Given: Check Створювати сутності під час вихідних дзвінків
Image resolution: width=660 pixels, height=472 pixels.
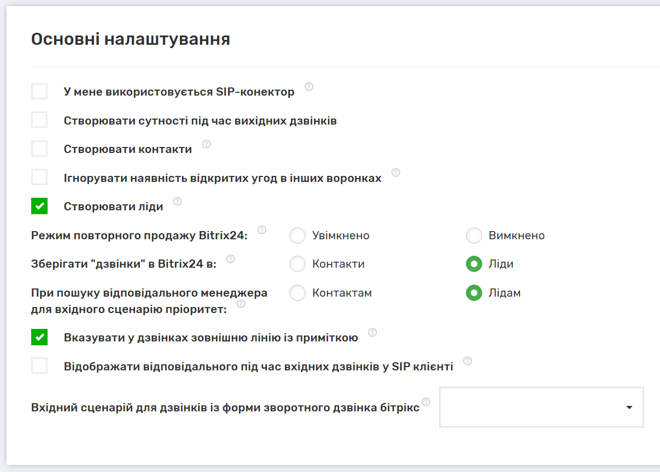Looking at the screenshot, I should pyautogui.click(x=39, y=120).
